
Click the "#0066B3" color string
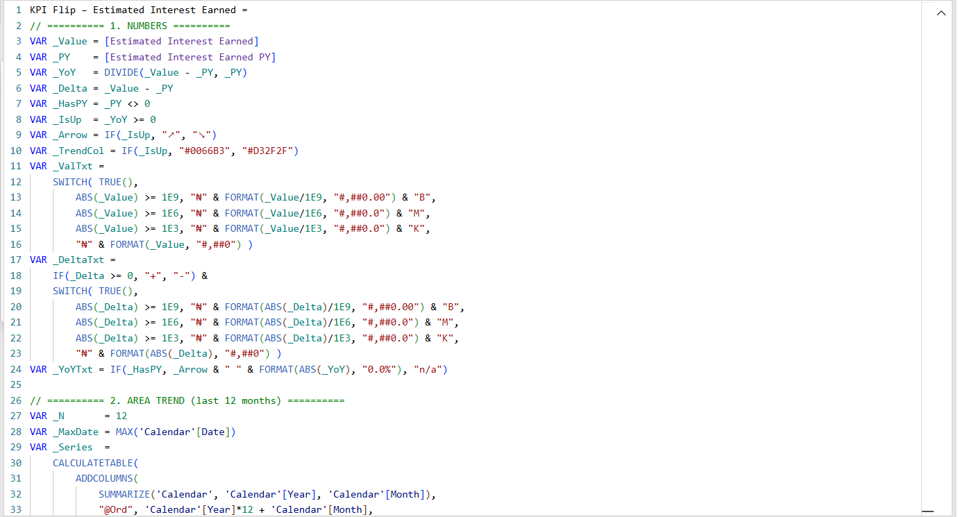[205, 151]
